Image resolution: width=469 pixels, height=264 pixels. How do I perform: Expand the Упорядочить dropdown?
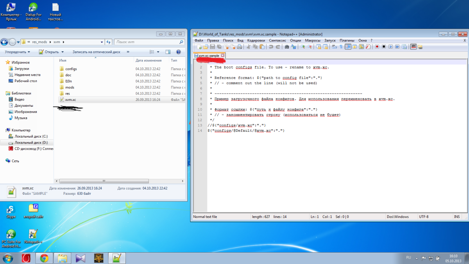point(18,52)
